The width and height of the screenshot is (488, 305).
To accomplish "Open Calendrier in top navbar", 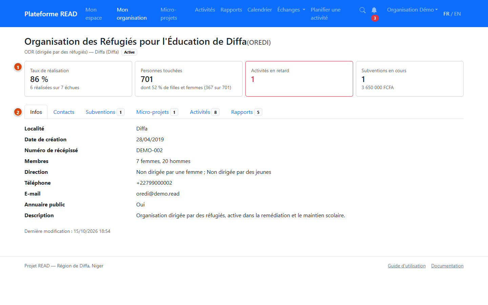I will coord(260,10).
